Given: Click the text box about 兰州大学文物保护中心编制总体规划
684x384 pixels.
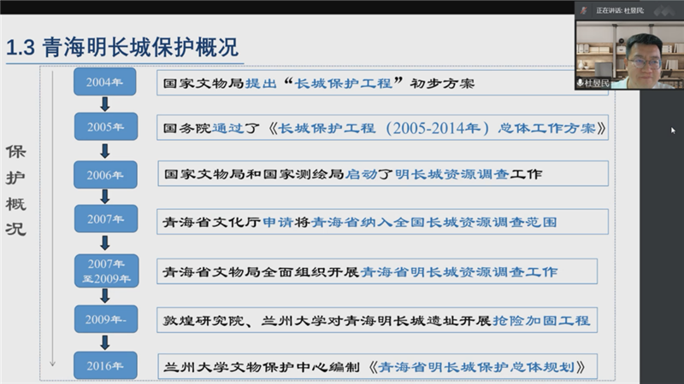Looking at the screenshot, I should pos(378,367).
